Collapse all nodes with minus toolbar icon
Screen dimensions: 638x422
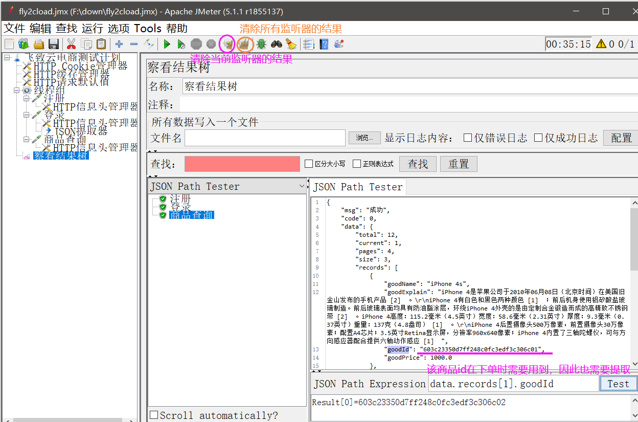[x=134, y=44]
